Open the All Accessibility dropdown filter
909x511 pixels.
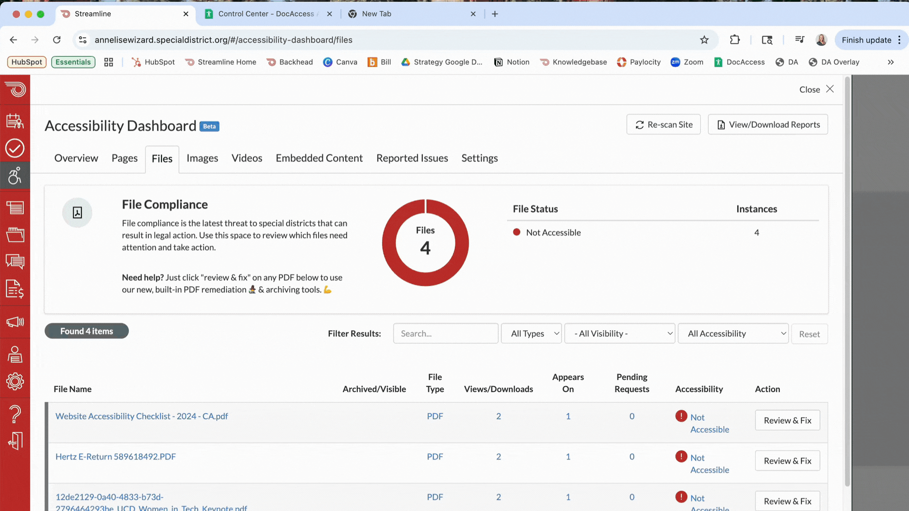733,333
